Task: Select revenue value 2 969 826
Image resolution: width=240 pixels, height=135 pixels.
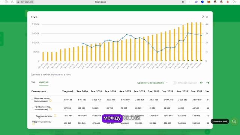Action: [x=139, y=100]
